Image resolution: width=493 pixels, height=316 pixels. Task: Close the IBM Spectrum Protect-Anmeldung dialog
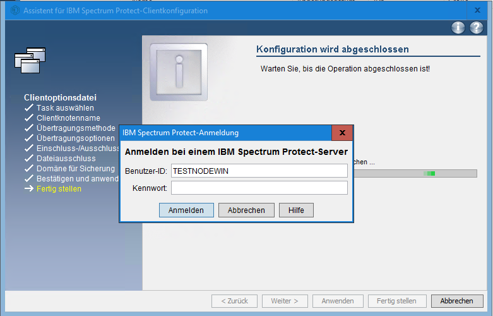tap(342, 133)
